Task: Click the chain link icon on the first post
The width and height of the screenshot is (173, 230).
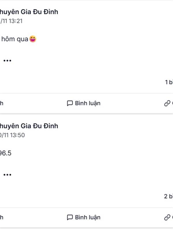Action: click(x=167, y=103)
